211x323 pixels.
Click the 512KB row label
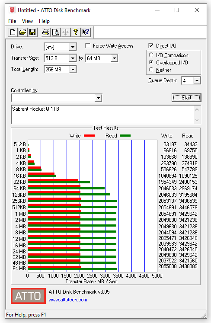point(19,207)
